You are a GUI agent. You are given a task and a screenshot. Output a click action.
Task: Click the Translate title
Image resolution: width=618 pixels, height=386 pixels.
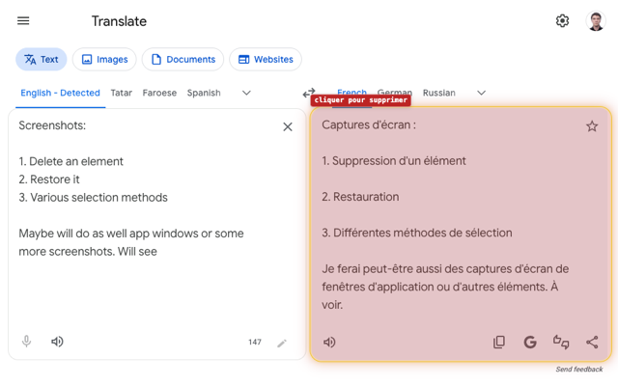tap(119, 21)
